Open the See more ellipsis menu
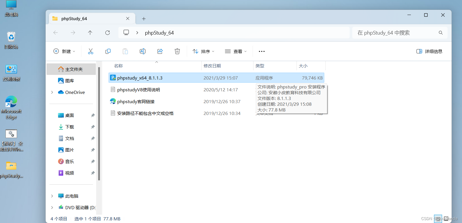The image size is (462, 223). [262, 51]
